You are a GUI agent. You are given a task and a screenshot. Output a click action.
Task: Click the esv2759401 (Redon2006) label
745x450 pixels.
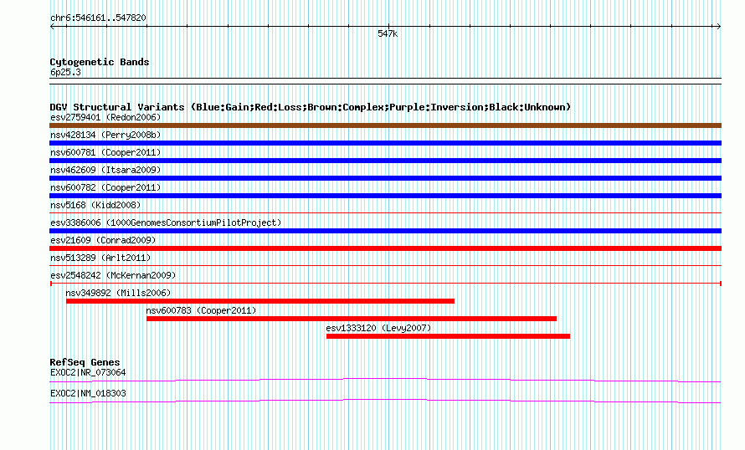105,117
